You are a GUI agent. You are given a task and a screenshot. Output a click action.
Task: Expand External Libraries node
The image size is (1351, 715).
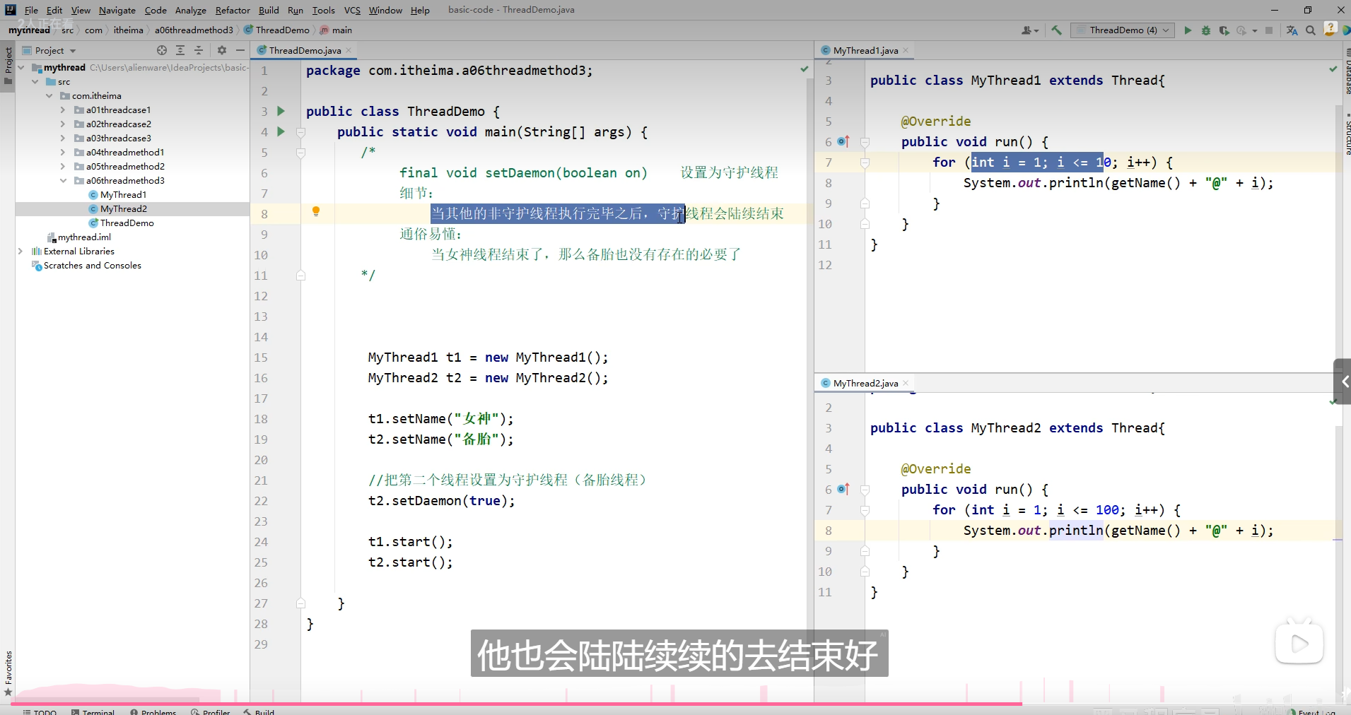click(x=21, y=252)
